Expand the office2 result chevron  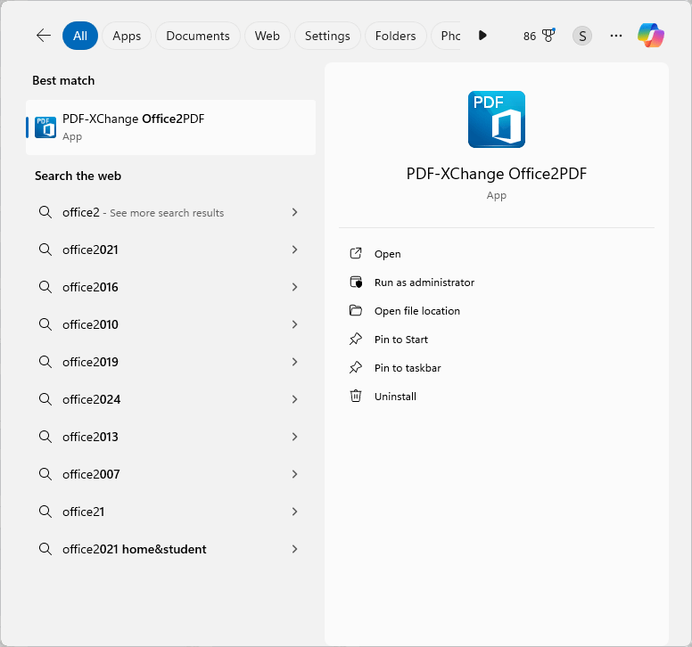(295, 212)
